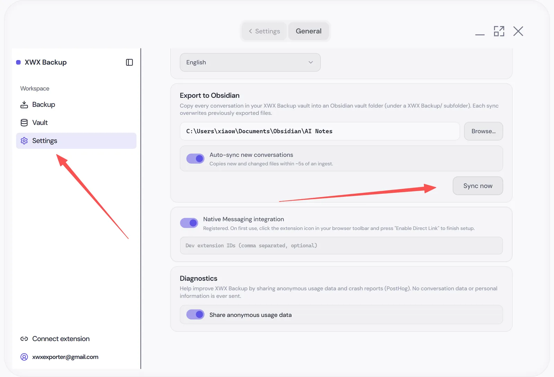Open the Backup workspace page
Screen dimensions: 554x377
click(76, 104)
